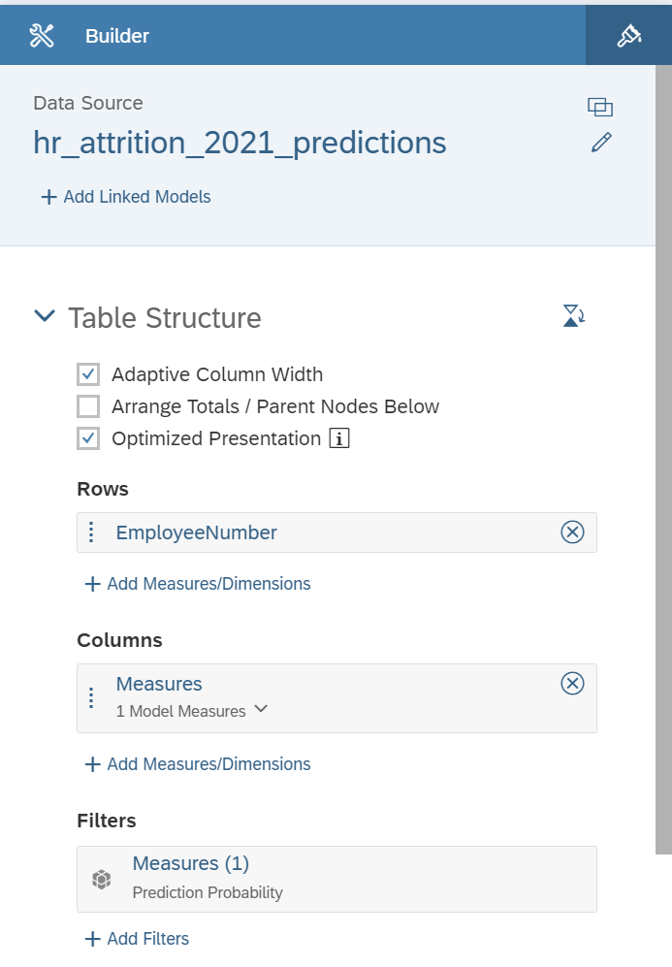Switch to the Styling paintbrush panel
The image size is (672, 967).
pyautogui.click(x=628, y=35)
